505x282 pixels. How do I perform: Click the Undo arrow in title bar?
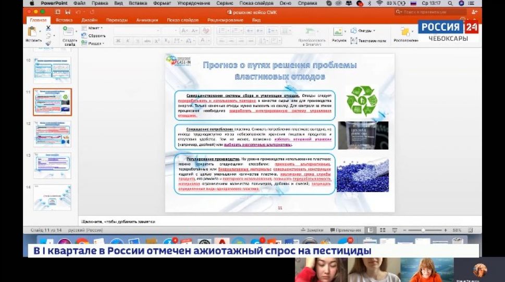[x=78, y=12]
